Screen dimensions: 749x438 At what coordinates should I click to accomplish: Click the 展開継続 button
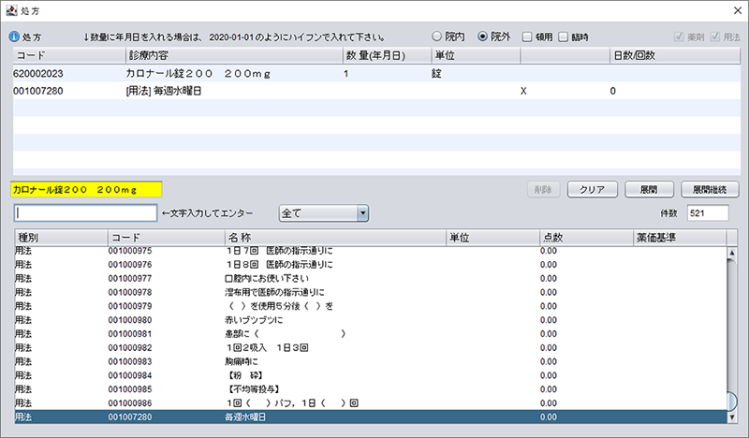(710, 189)
